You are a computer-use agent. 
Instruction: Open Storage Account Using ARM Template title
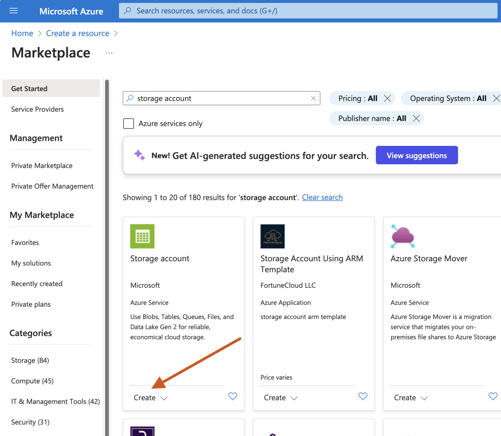[312, 264]
